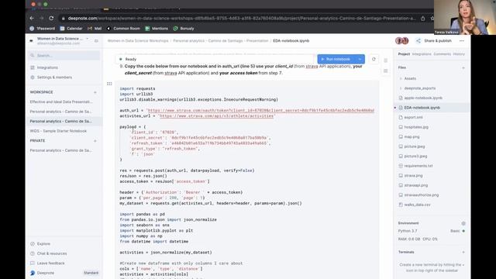The image size is (496, 279).
Task: Switch to the Comments tab
Action: coord(443,54)
